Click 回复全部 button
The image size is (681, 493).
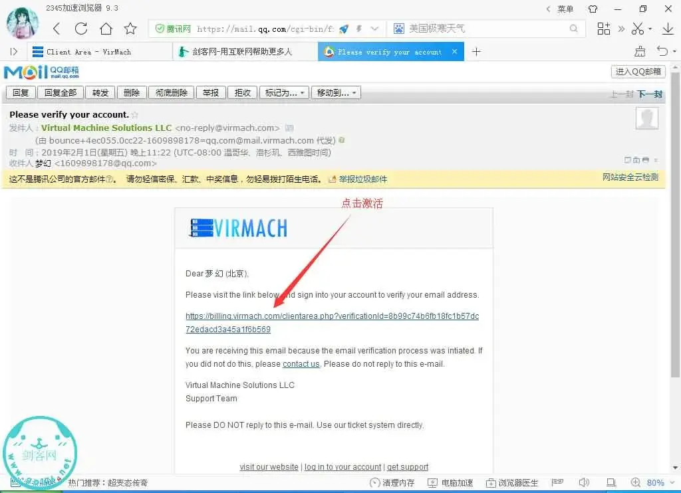point(61,92)
